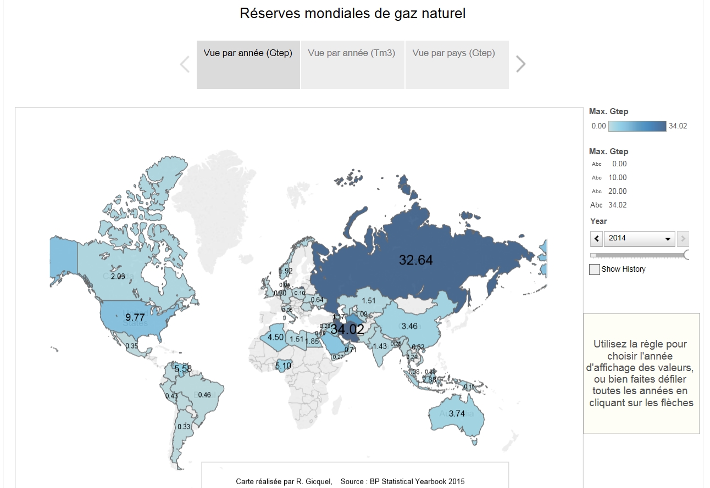Click Indonesia's 2.88 value on map
Image resolution: width=710 pixels, height=488 pixels.
[x=429, y=379]
